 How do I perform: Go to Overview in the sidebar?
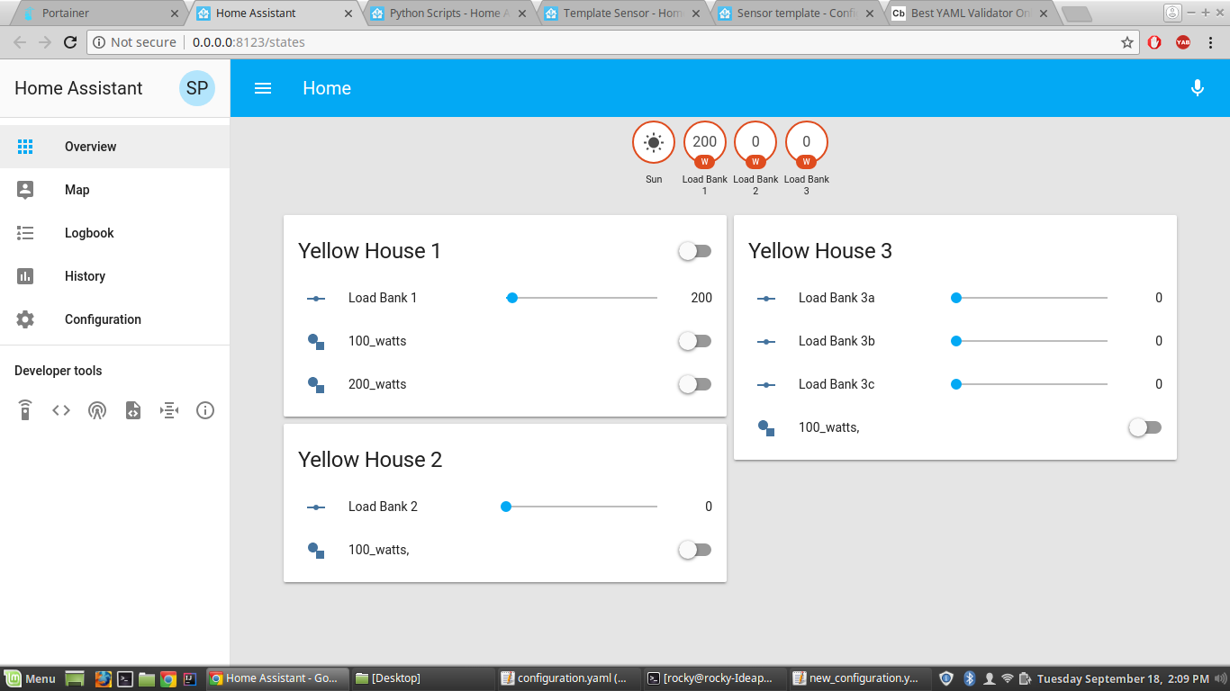(x=114, y=147)
